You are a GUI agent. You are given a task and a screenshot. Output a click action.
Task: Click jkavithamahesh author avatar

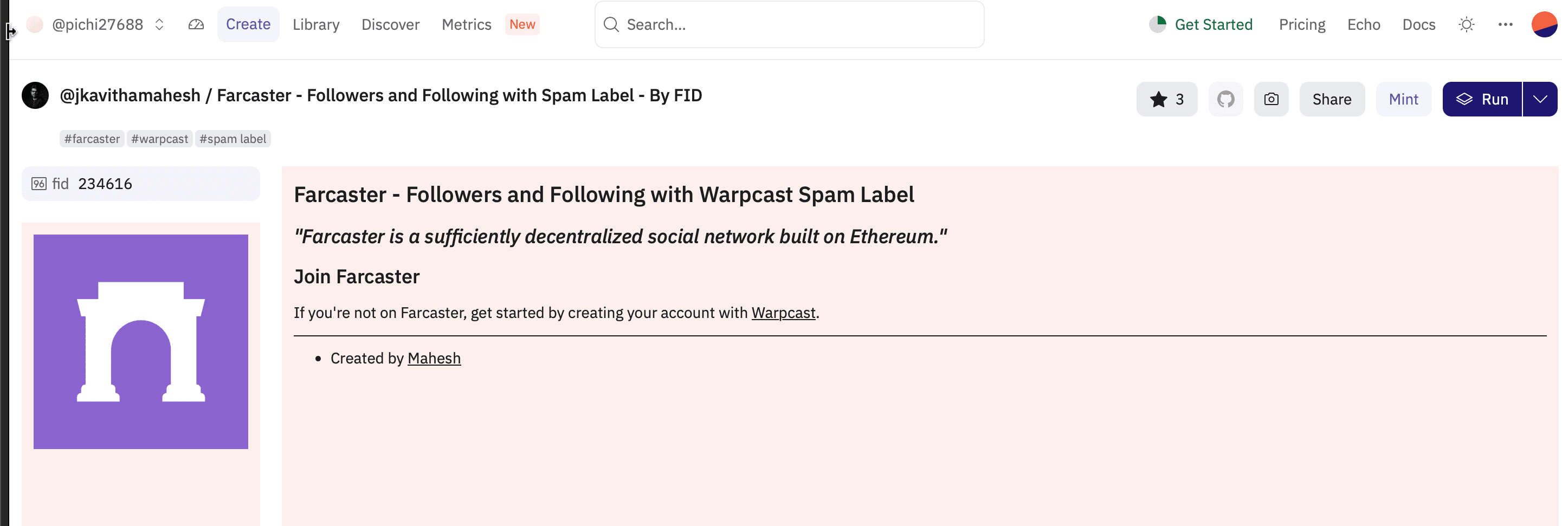[35, 96]
